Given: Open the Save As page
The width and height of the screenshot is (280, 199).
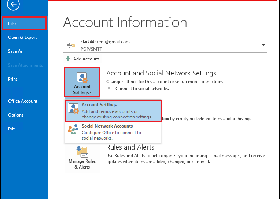Looking at the screenshot, I should [15, 51].
